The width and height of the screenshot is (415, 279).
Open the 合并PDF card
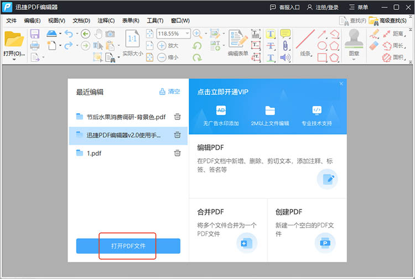(x=228, y=230)
